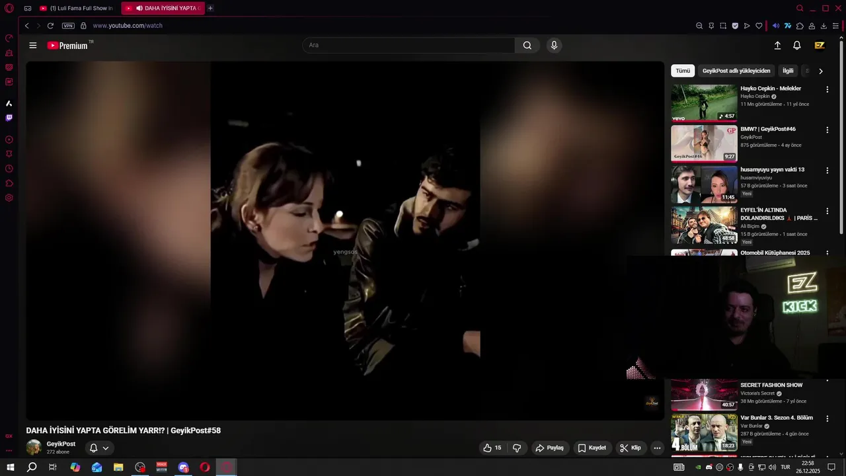Open options menu for BMW? GeyikPost#46
846x476 pixels.
pos(827,130)
